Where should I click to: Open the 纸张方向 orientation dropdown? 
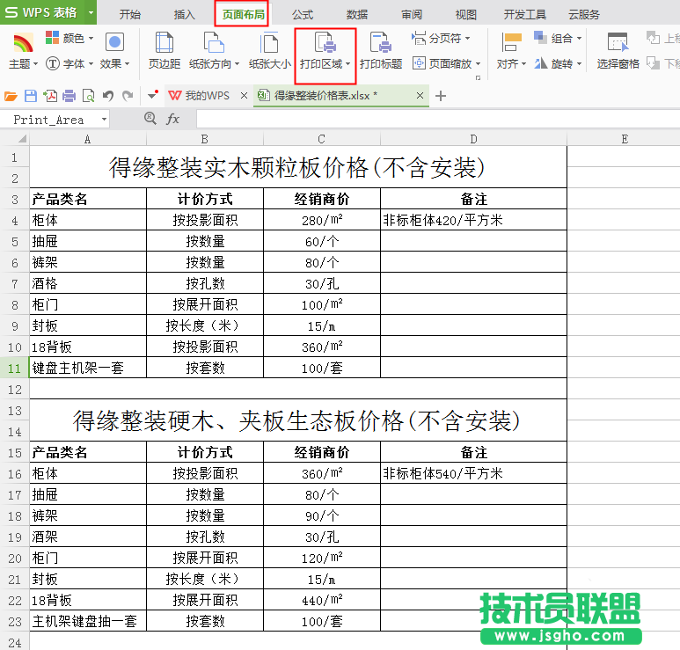[215, 63]
